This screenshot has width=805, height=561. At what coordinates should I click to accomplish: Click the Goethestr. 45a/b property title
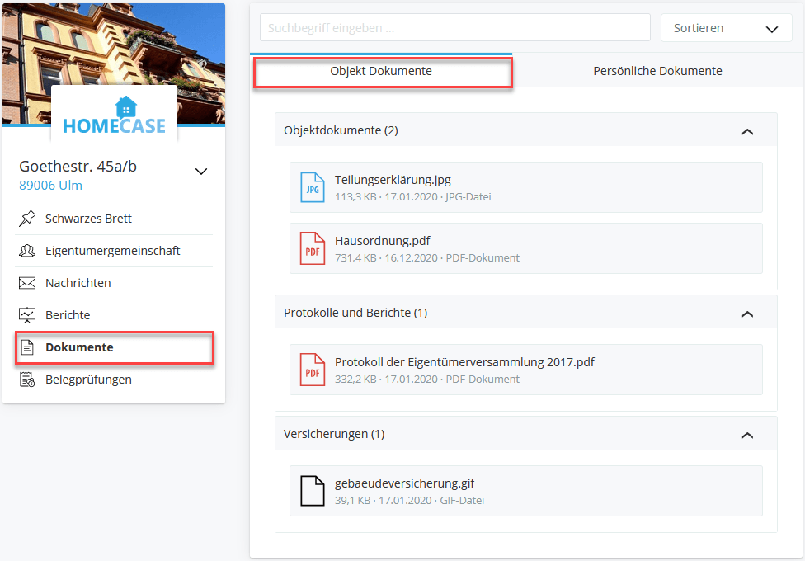[x=78, y=167]
